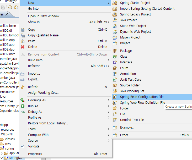Click the new Annotation icon
Viewport: 192px width, 160px height.
[x=115, y=74]
